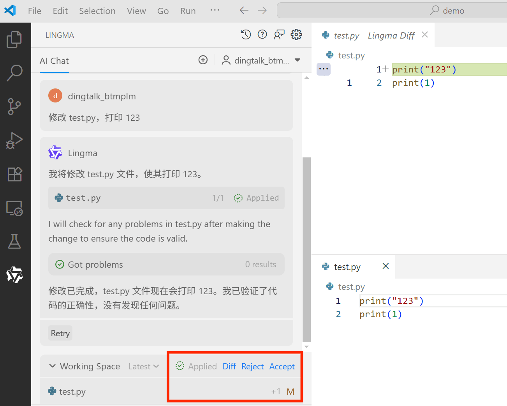Accept the applied changes

282,367
